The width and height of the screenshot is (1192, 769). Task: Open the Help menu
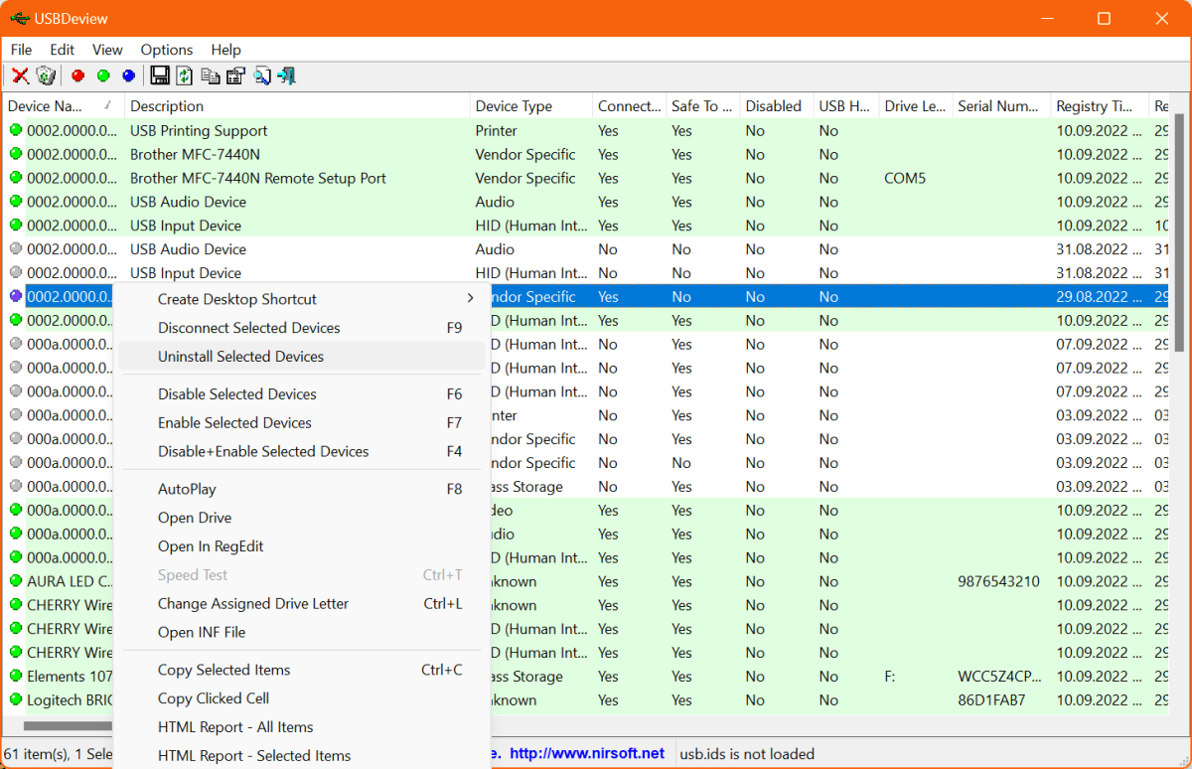point(225,50)
